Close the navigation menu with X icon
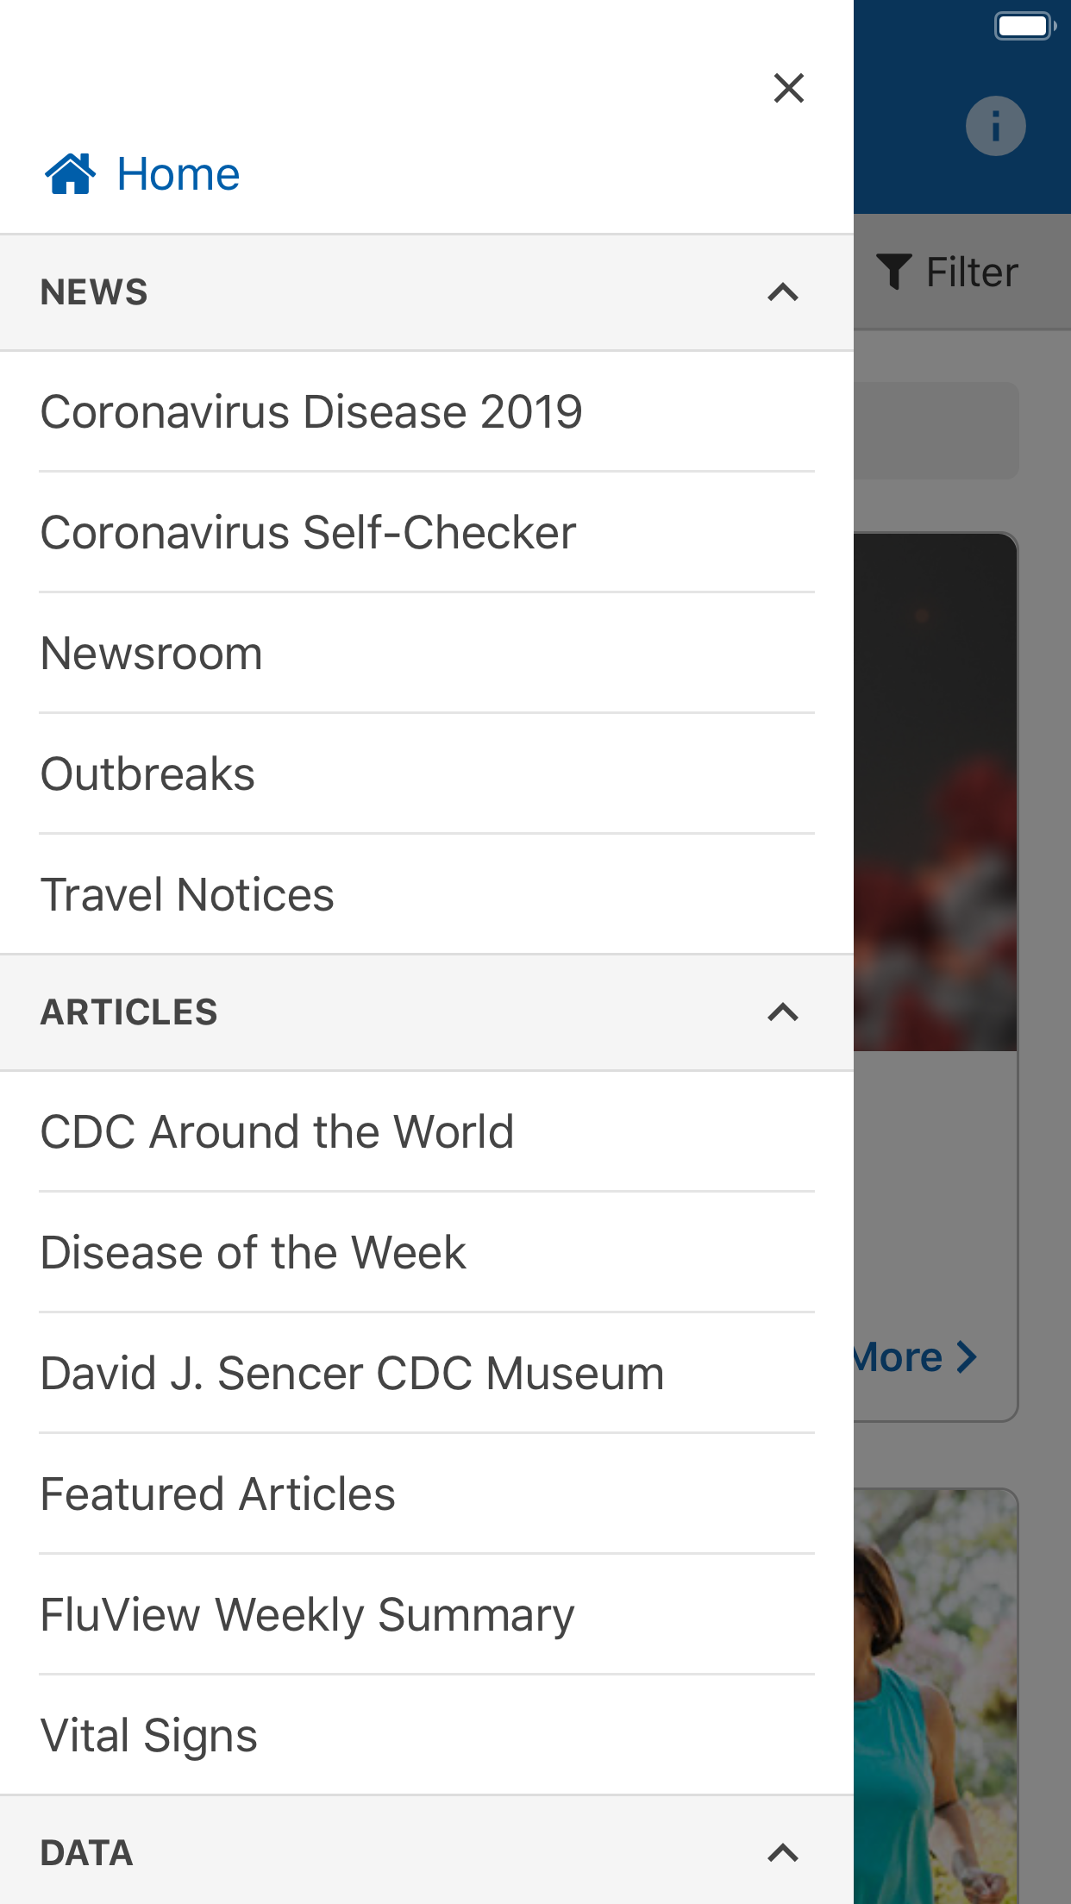1071x1904 pixels. (788, 88)
